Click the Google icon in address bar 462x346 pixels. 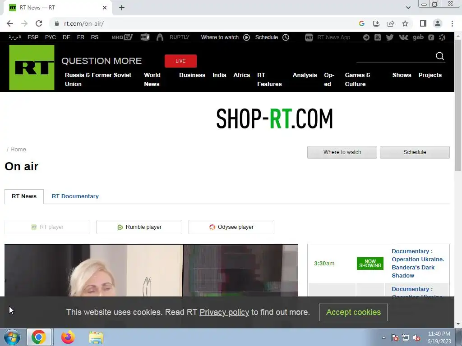[x=362, y=23]
